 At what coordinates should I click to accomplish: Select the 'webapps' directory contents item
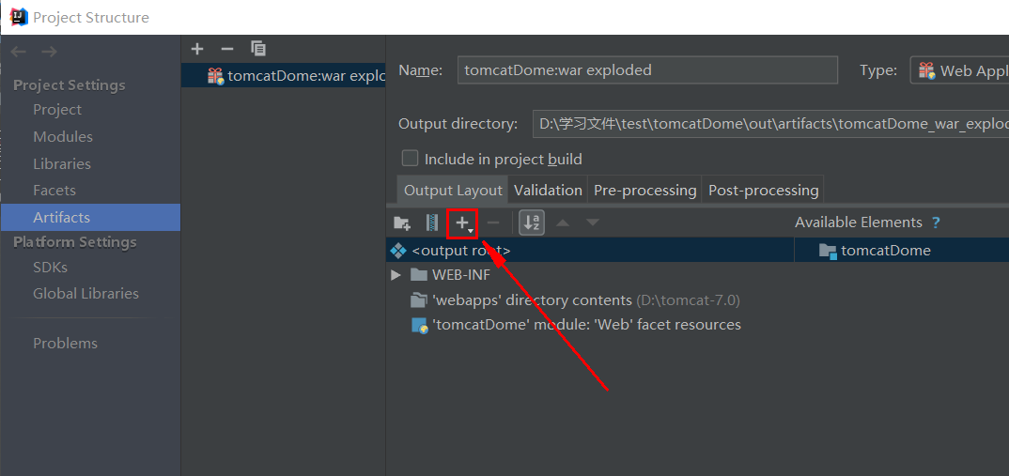[531, 300]
